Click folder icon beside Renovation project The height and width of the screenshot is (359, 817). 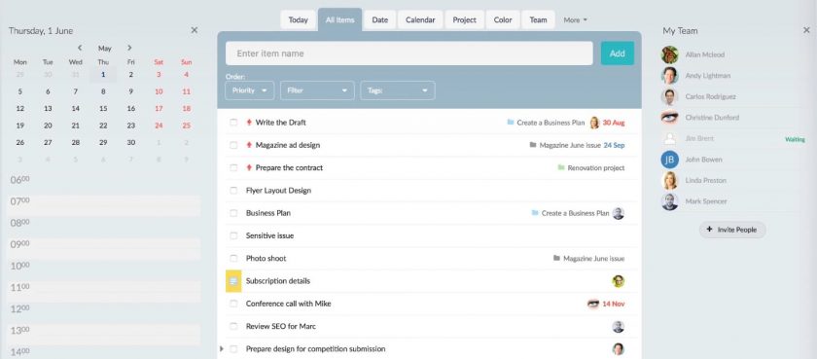coord(561,167)
